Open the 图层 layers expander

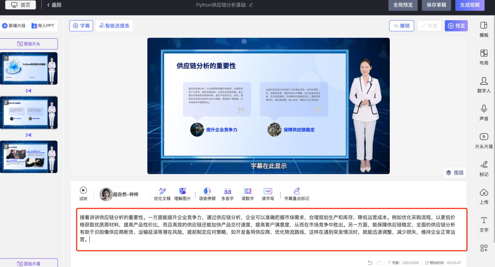tap(454, 173)
